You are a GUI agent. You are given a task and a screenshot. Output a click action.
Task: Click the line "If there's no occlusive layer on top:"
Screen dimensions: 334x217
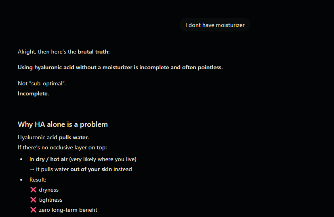[x=62, y=147]
